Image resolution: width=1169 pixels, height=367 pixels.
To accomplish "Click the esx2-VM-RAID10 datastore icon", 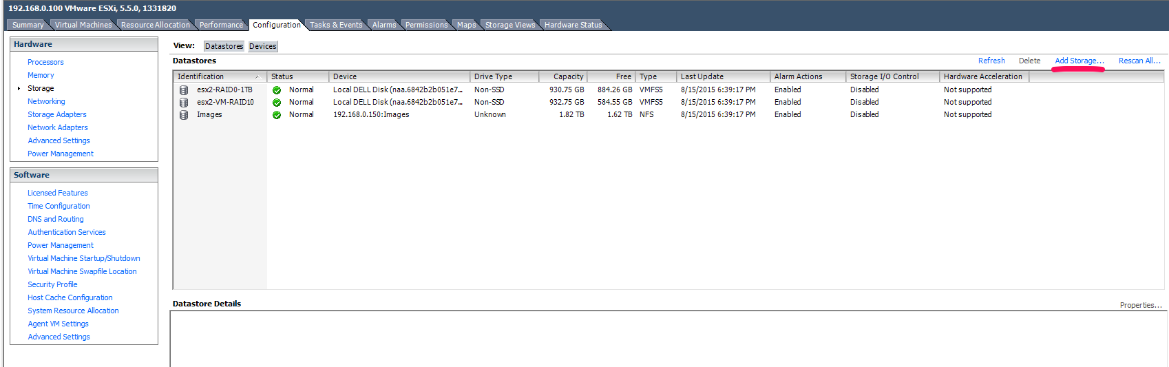I will pyautogui.click(x=184, y=103).
